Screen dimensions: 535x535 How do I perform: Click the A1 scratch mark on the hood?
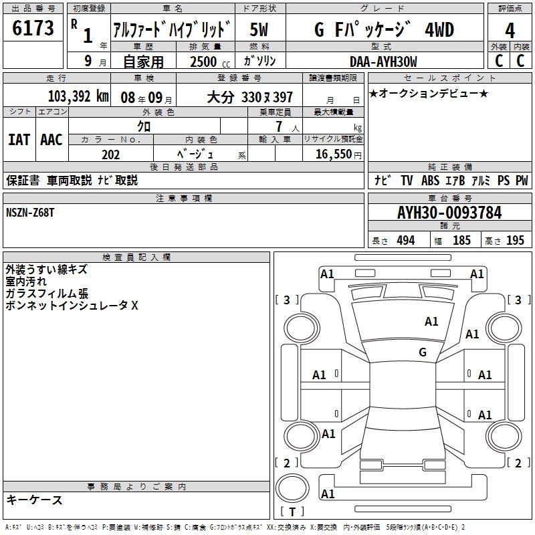431,322
